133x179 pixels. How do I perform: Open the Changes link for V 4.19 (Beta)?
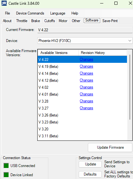pos(86,66)
